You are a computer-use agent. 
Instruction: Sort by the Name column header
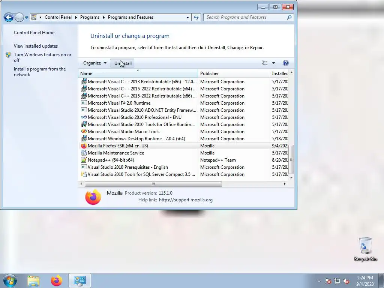(138, 73)
